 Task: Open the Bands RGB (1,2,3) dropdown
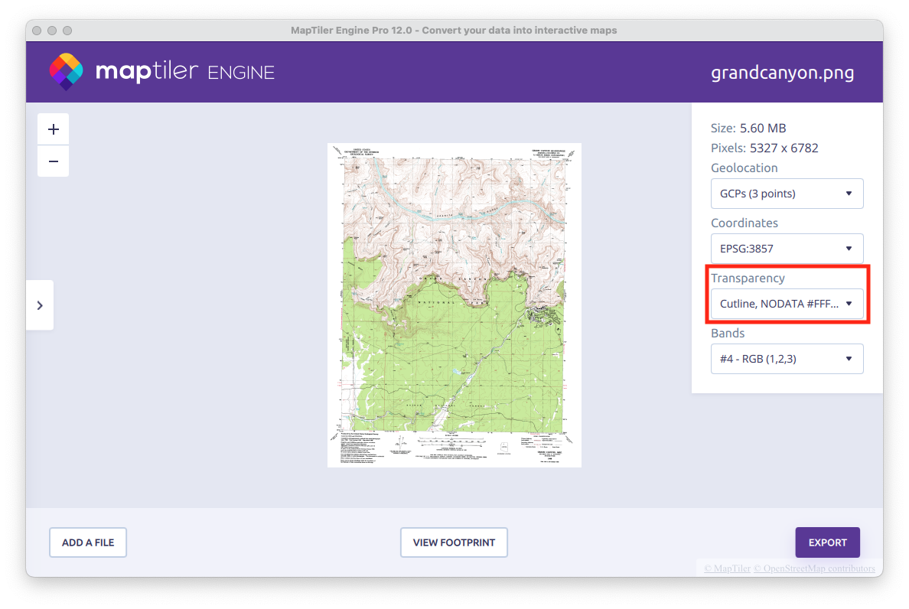787,359
